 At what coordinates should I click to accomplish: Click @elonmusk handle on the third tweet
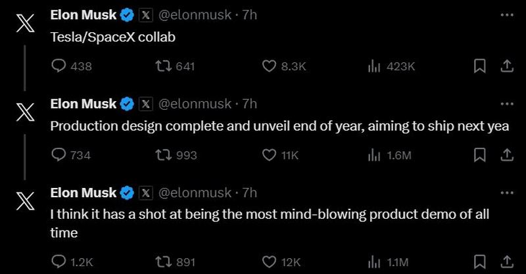tap(196, 193)
